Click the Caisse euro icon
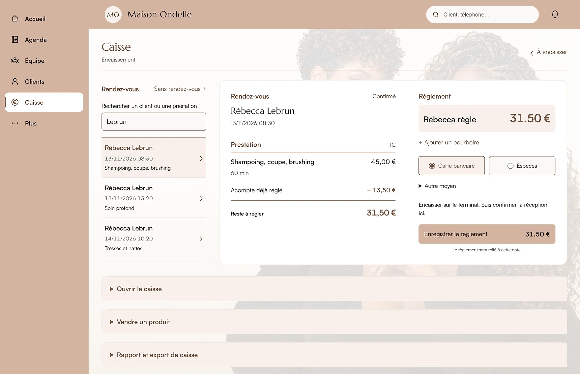 (15, 102)
